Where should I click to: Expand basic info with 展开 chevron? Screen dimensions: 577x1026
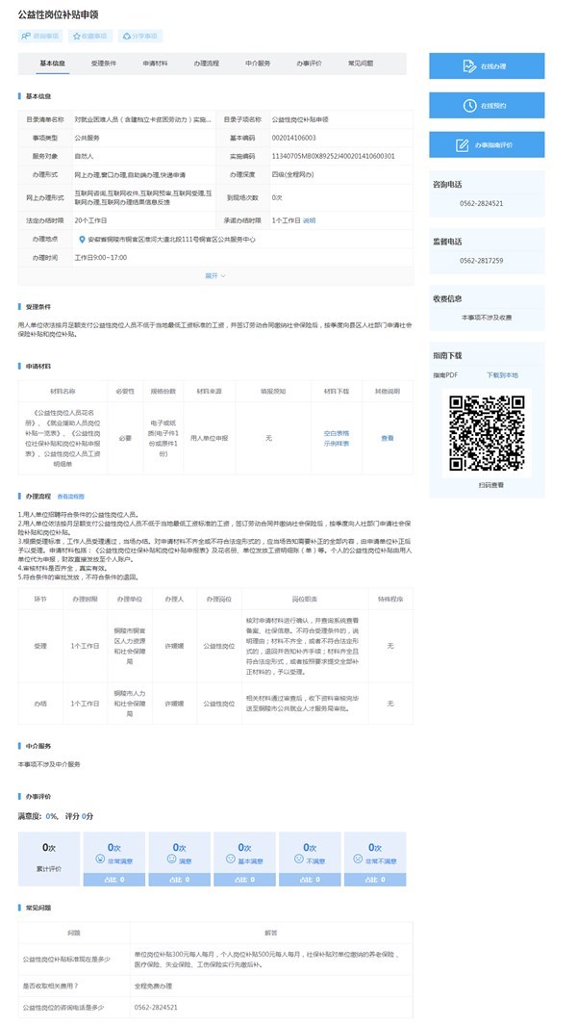coord(215,275)
